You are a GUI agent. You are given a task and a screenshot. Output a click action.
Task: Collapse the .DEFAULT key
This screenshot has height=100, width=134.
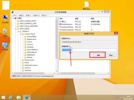tap(18, 31)
